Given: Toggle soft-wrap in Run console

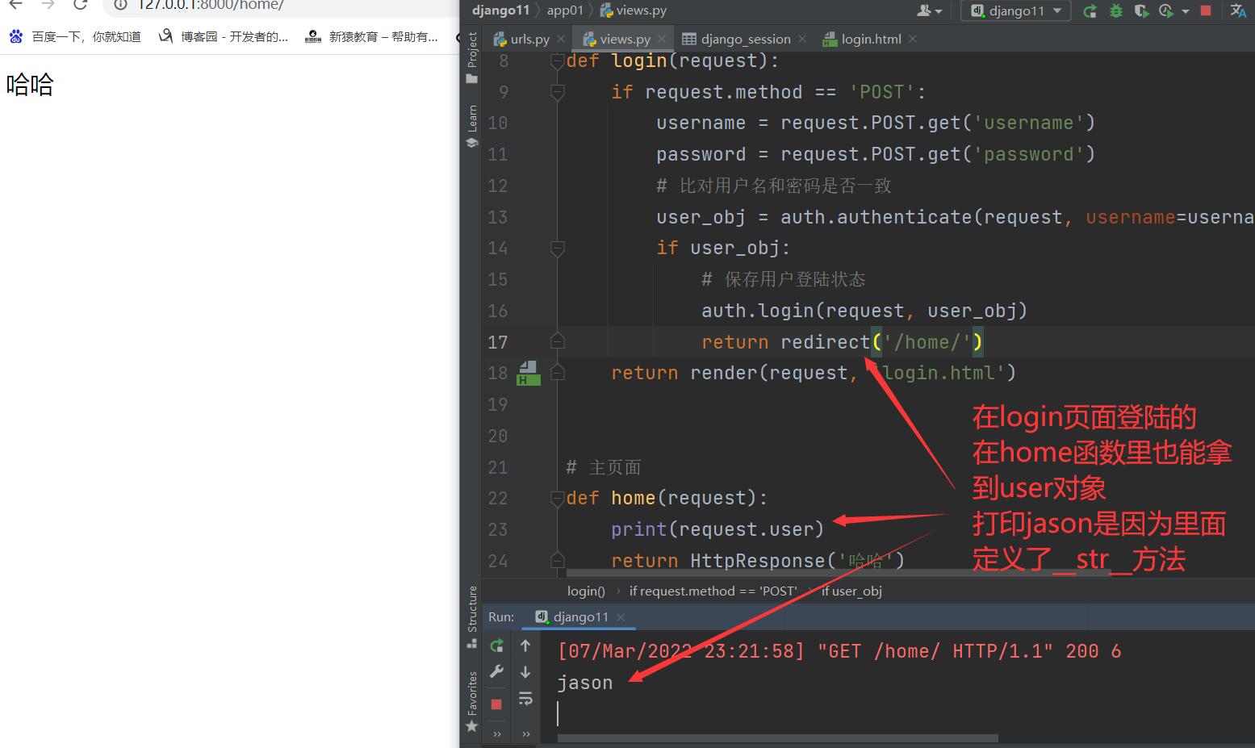Looking at the screenshot, I should [525, 699].
